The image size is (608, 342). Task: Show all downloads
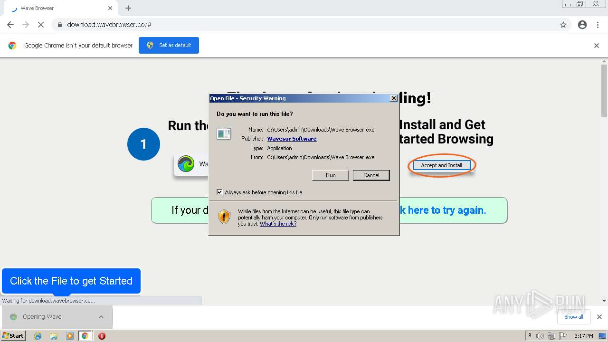574,317
